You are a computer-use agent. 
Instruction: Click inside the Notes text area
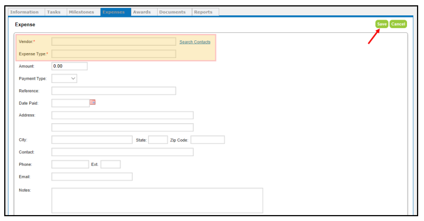[x=157, y=200]
